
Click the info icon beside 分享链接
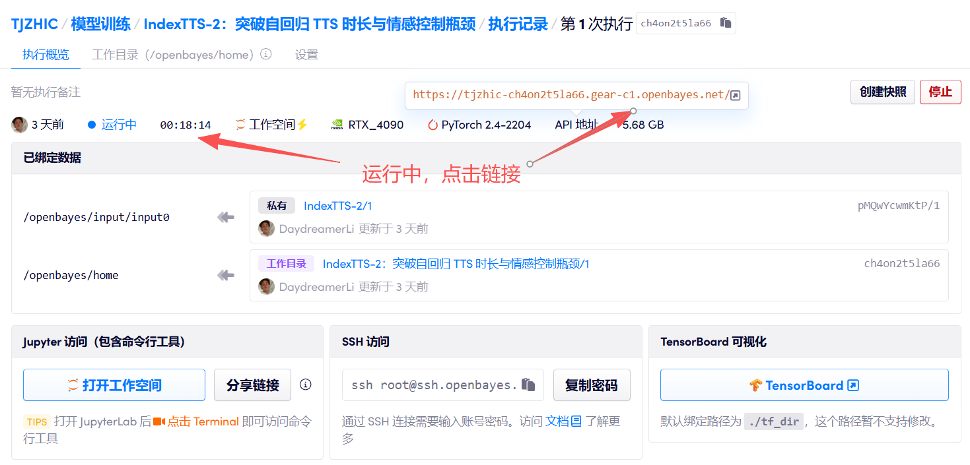pos(305,385)
